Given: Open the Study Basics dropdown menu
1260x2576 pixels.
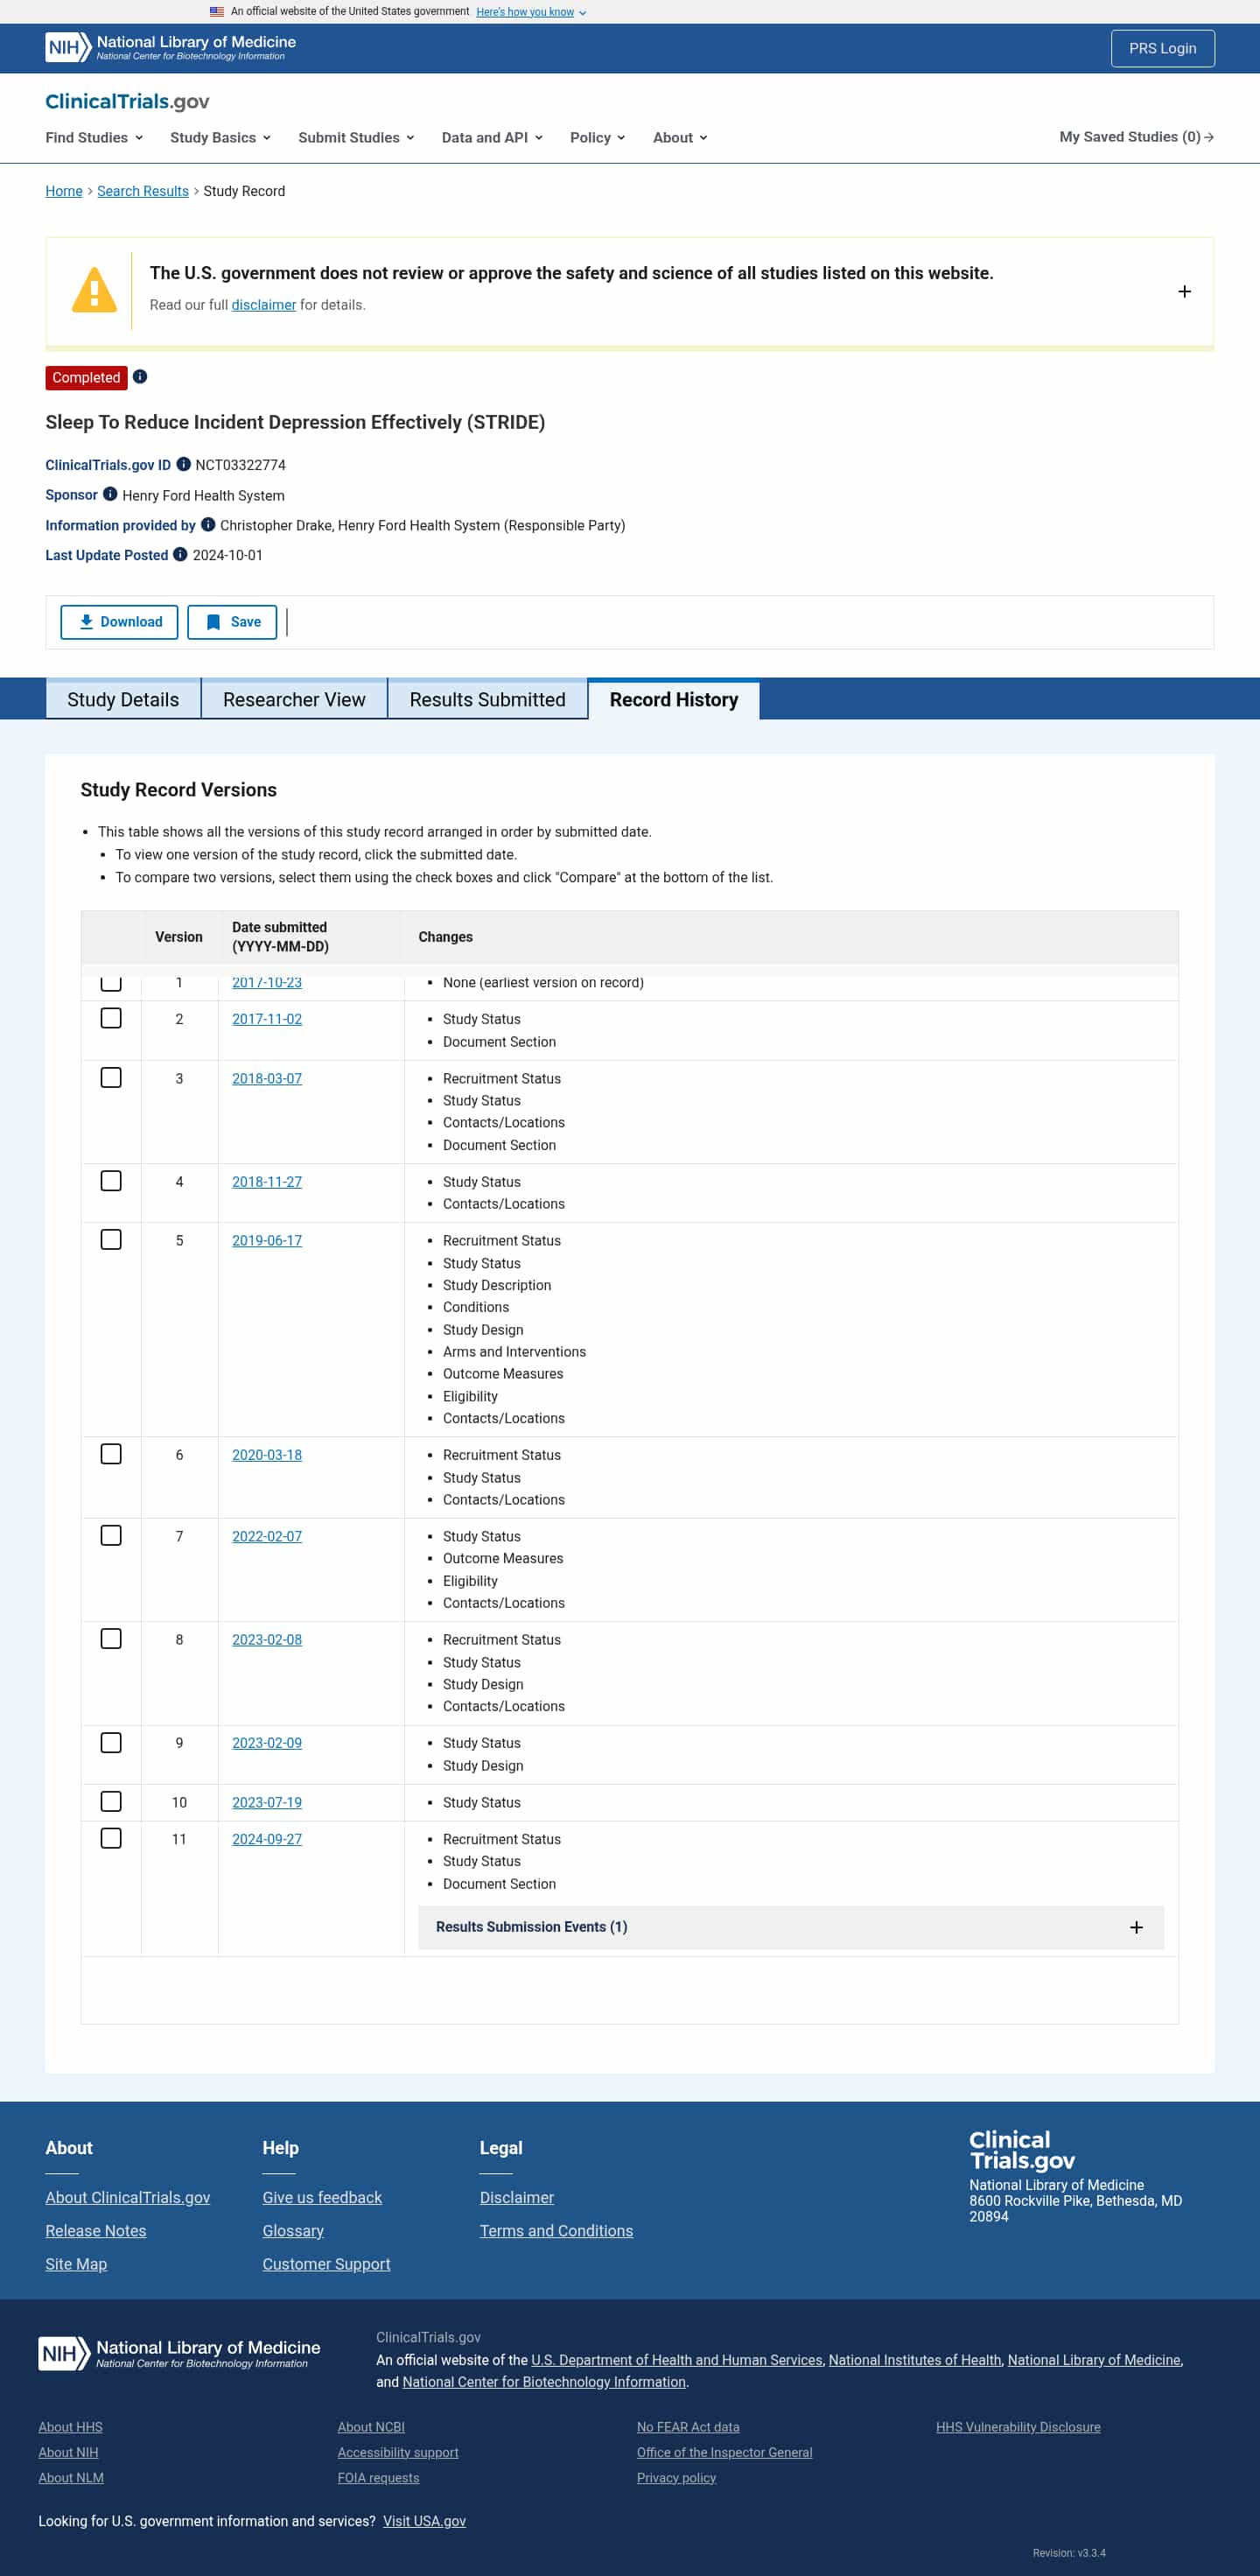Looking at the screenshot, I should 220,137.
